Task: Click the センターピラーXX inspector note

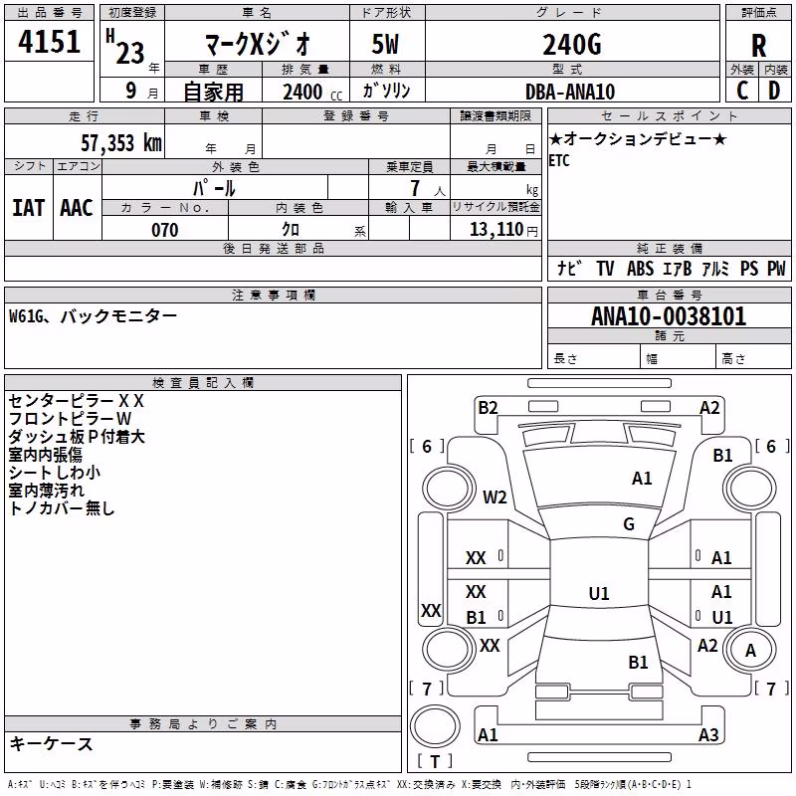Action: (x=77, y=401)
